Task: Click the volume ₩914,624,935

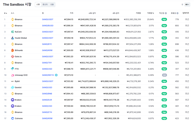Action: (x=134, y=118)
